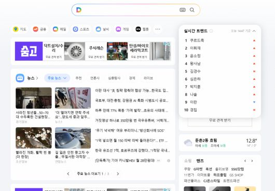Open the 스포츠 sports shortcut

tap(81, 29)
